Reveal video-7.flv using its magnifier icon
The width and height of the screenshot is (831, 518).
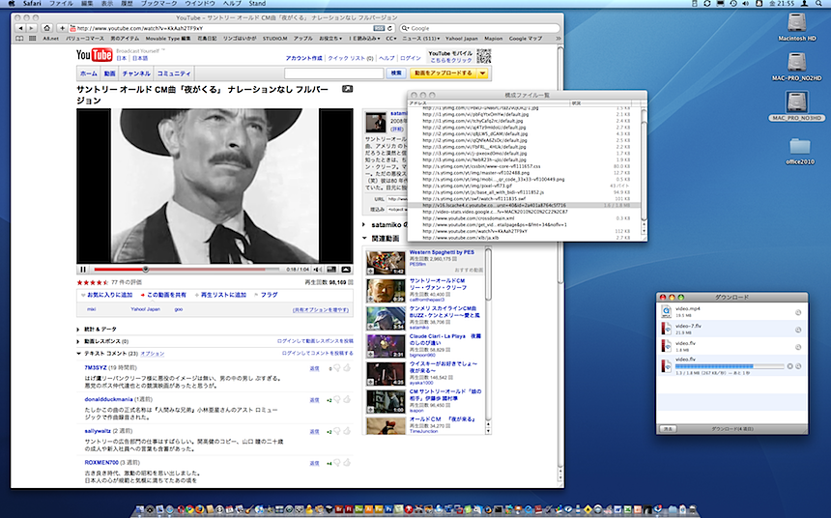tap(798, 330)
